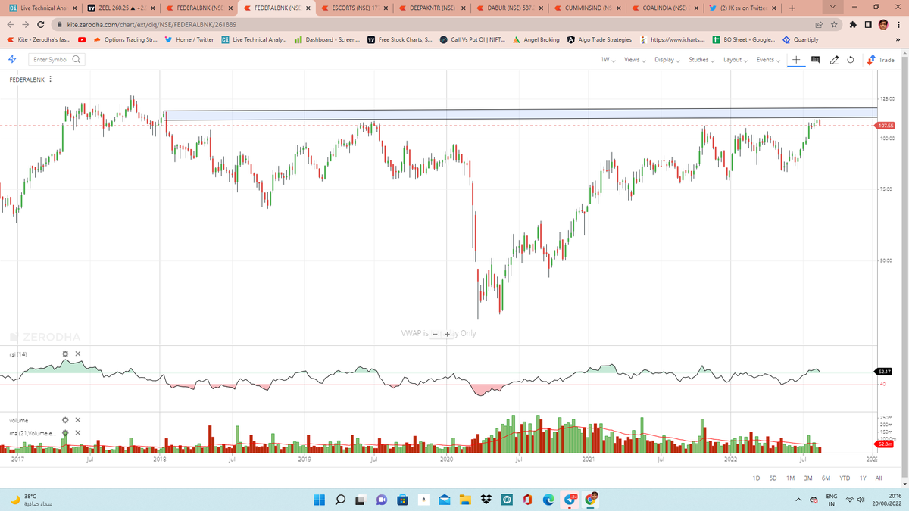Open the Display dropdown

[667, 59]
